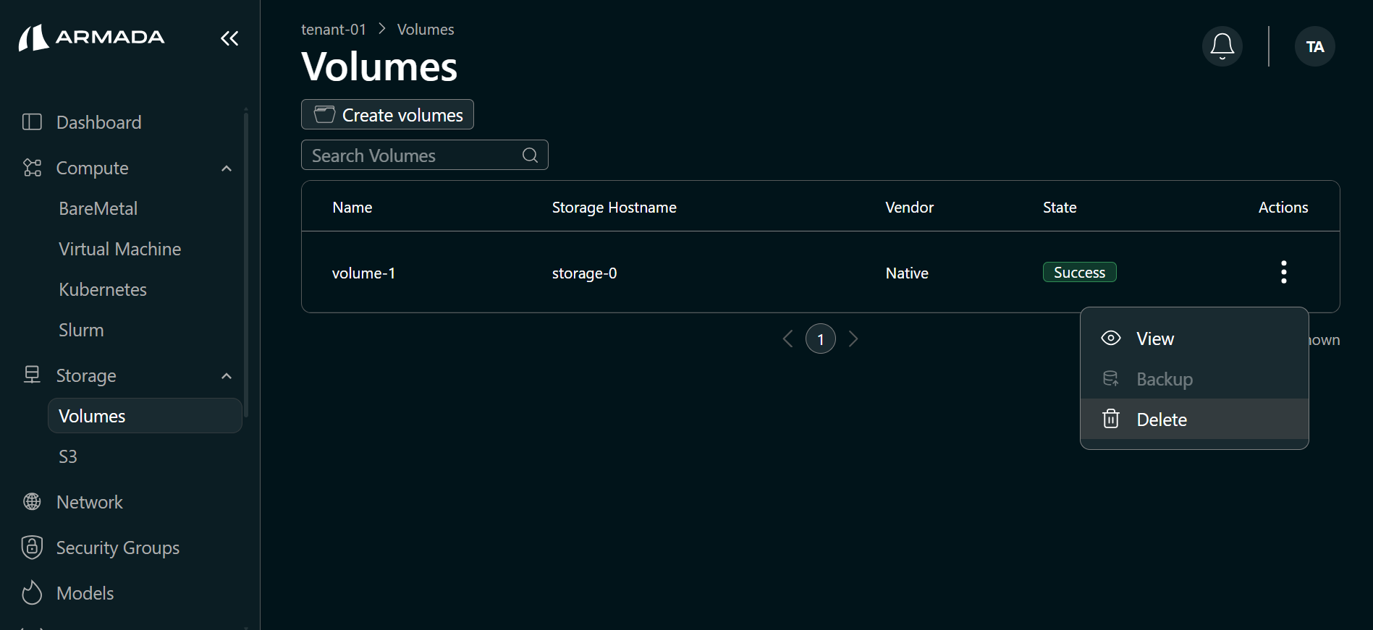Open actions menu for volume-1
The height and width of the screenshot is (630, 1373).
(x=1284, y=272)
